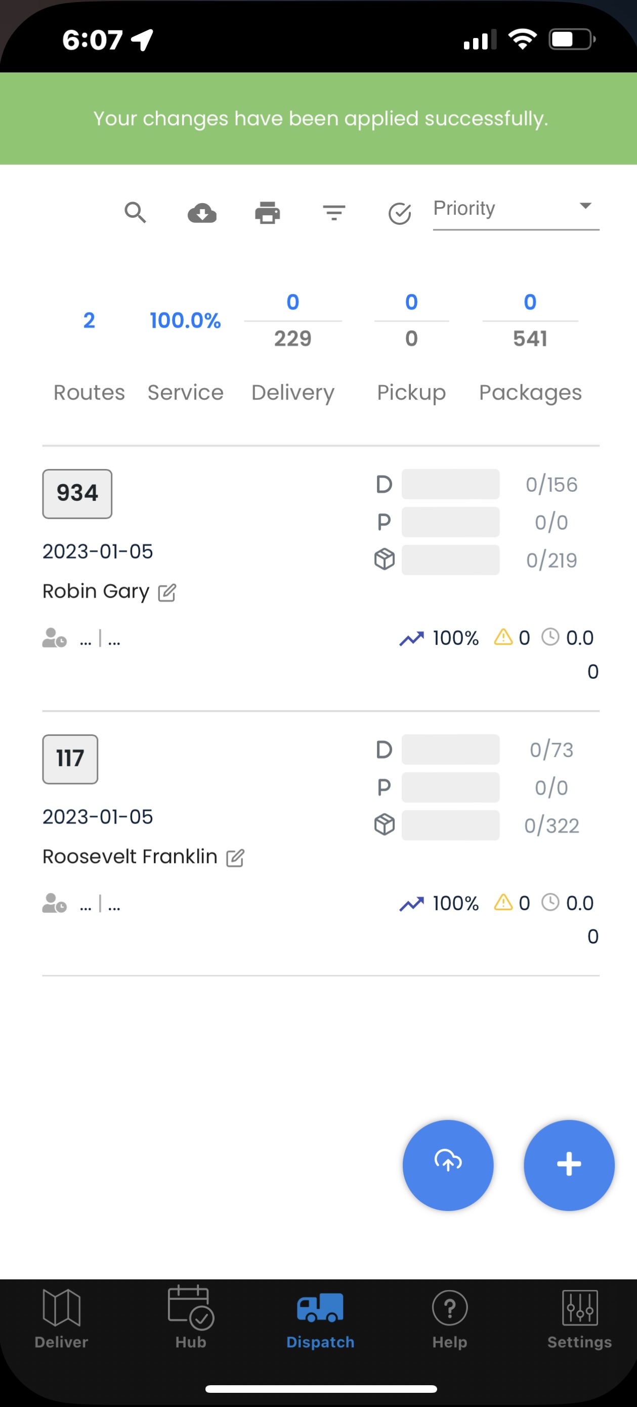The height and width of the screenshot is (1407, 637).
Task: Toggle the circled checkmark status icon
Action: point(400,214)
